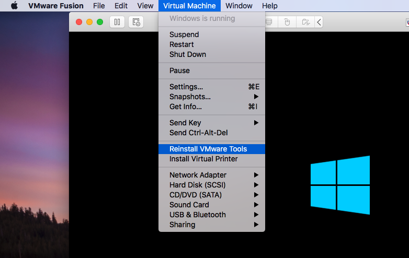Open Settings… from the menu
409x258 pixels.
212,86
